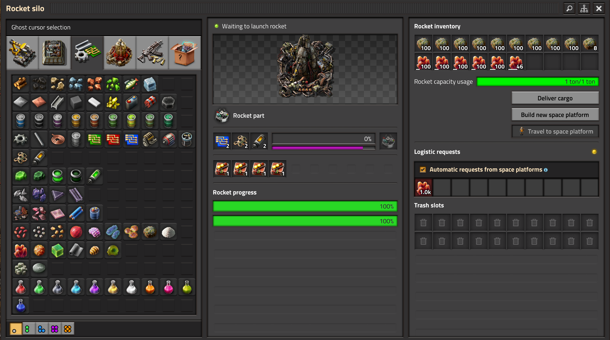Click Deliver cargo button
This screenshot has height=340, width=610.
pos(555,98)
